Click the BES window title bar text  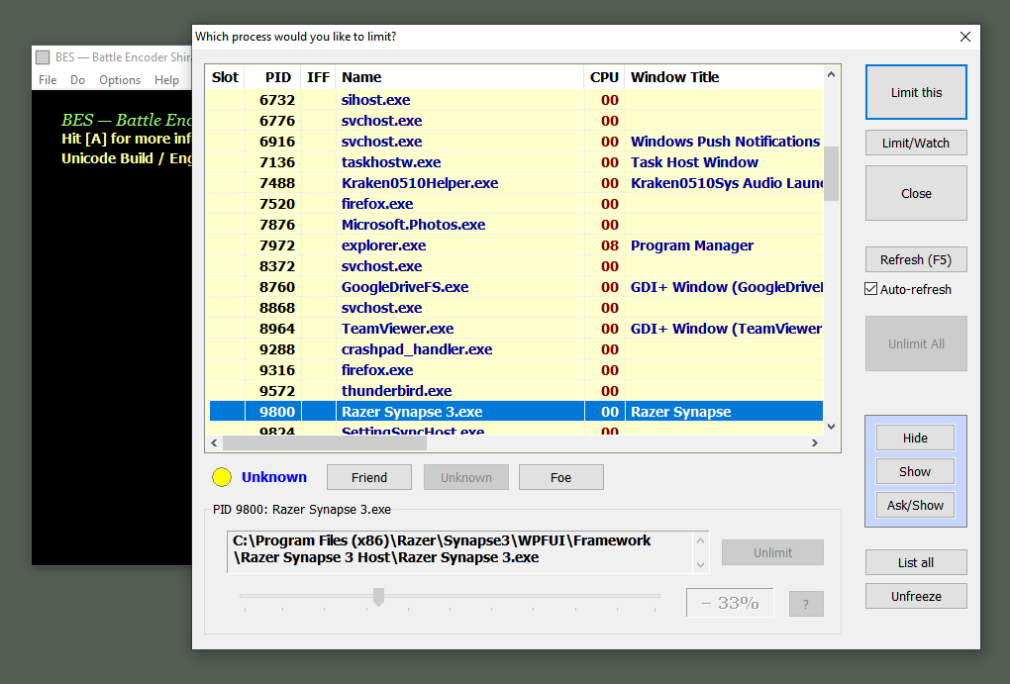(123, 57)
